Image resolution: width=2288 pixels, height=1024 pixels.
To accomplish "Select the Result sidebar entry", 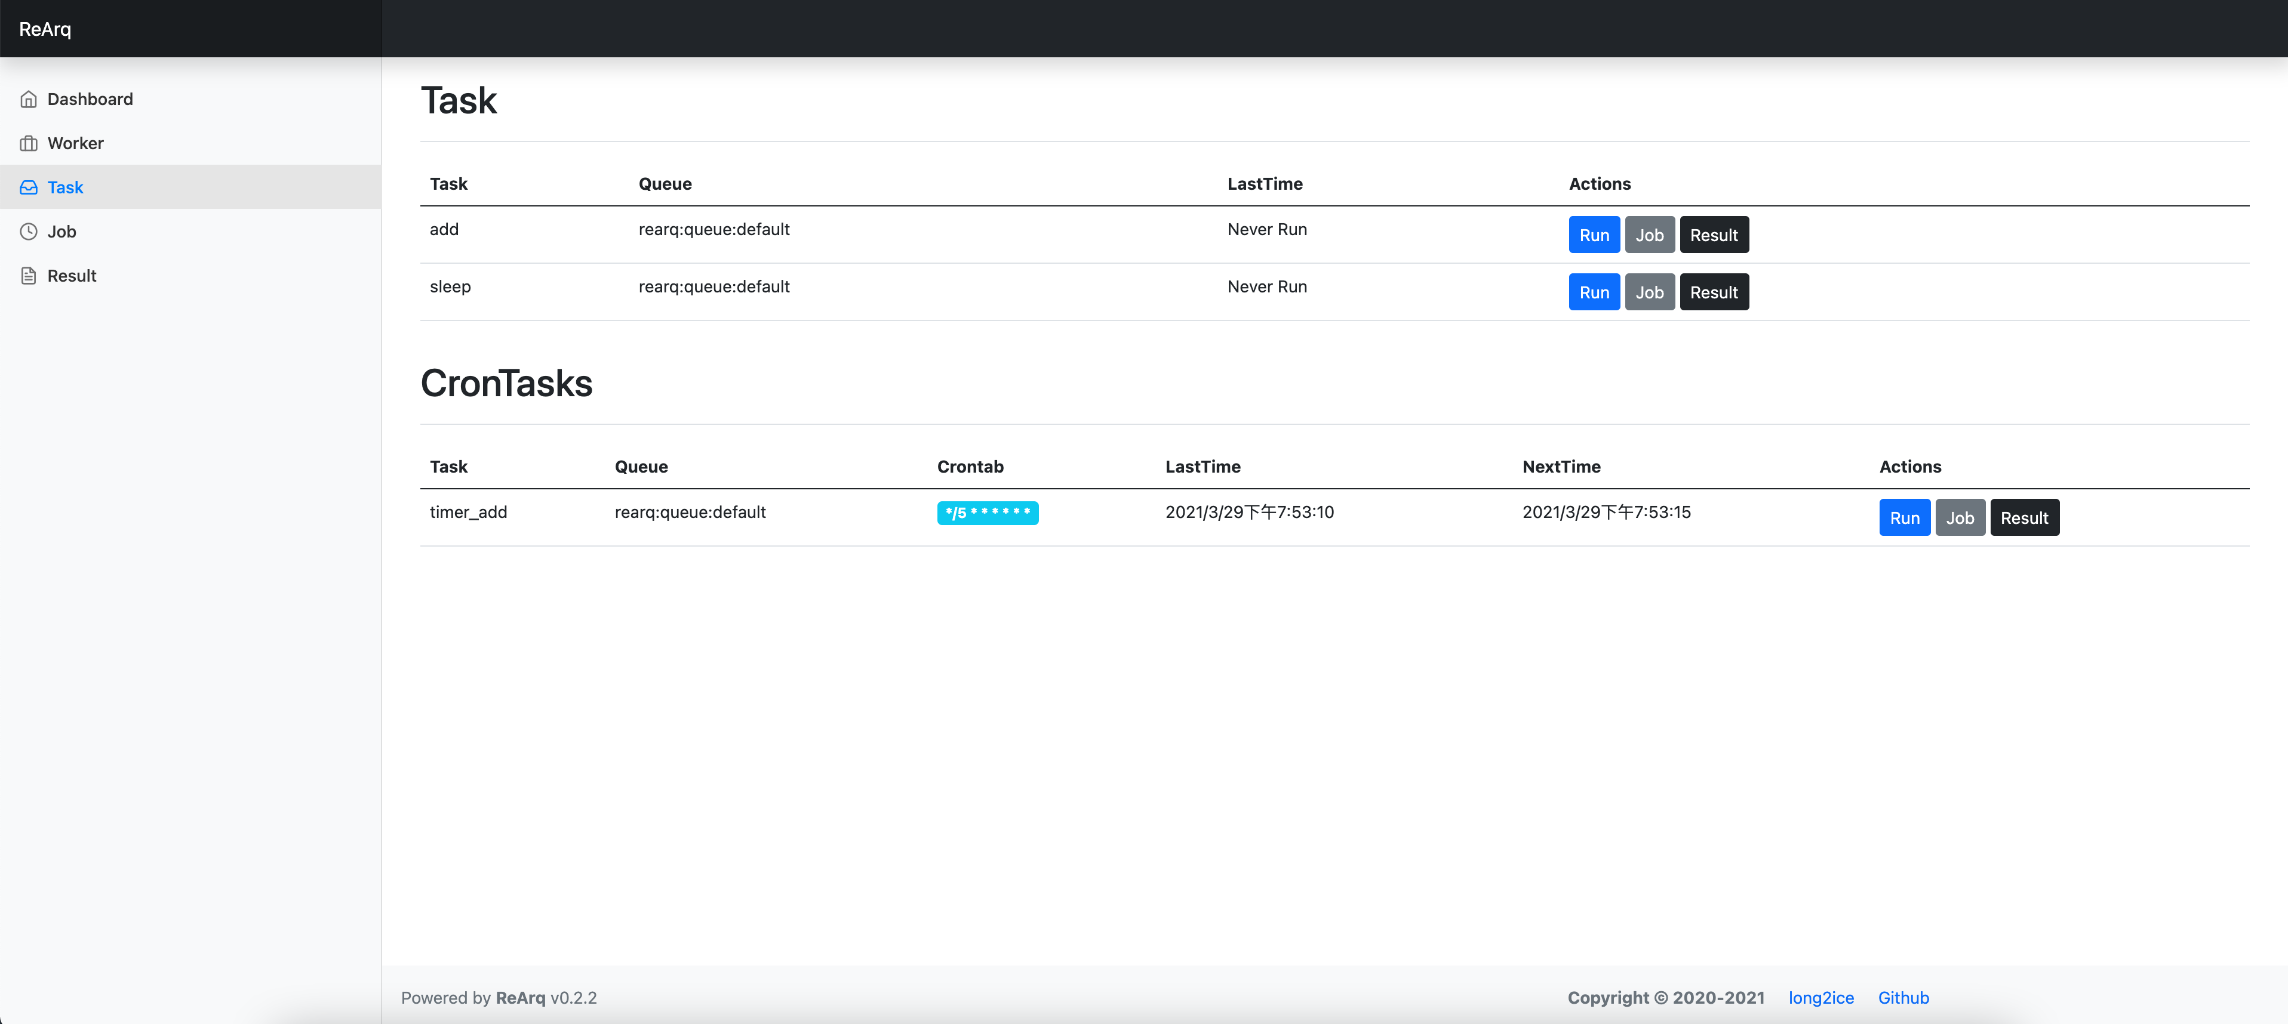I will [71, 276].
